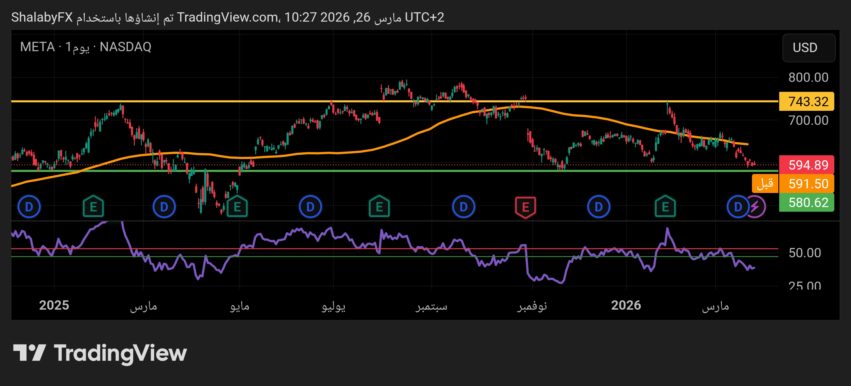This screenshot has height=386, width=851.
Task: Click the dividend D marker near July
Action: [310, 207]
